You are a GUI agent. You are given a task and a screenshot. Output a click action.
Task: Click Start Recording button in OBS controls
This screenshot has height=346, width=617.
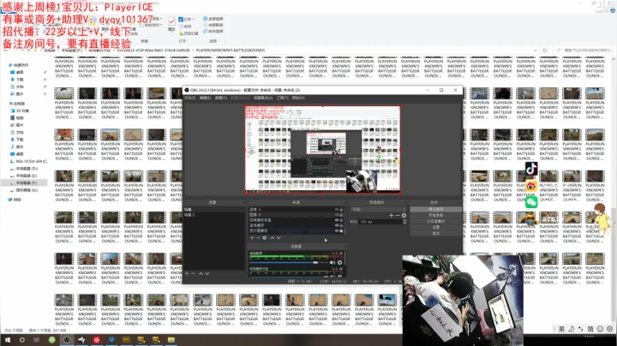(435, 216)
